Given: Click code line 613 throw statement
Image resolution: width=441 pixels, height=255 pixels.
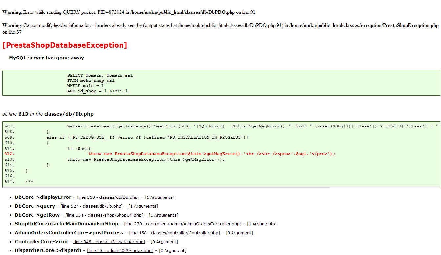Looking at the screenshot, I should pyautogui.click(x=146, y=159).
